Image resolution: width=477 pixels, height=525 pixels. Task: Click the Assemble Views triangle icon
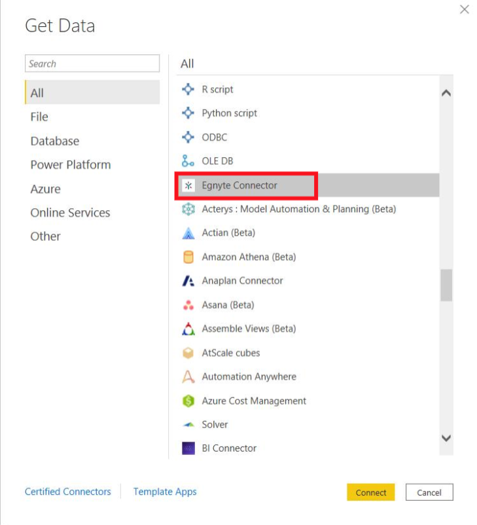click(188, 329)
